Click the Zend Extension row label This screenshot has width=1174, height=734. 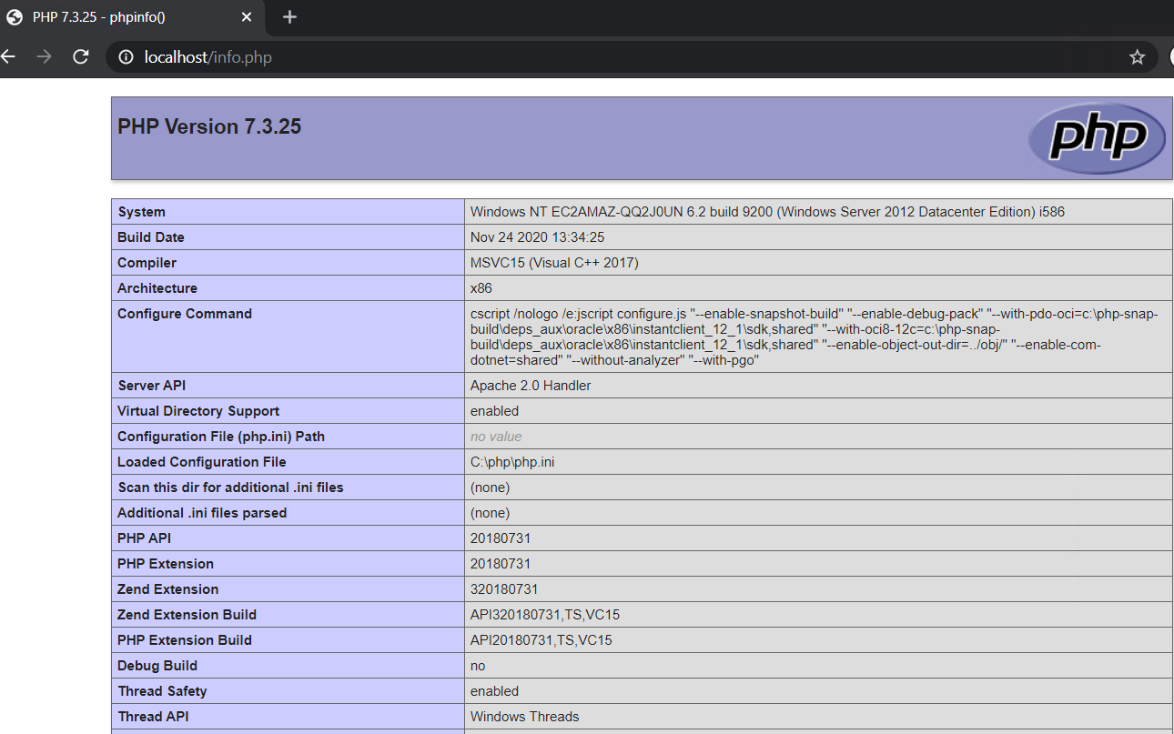(168, 589)
